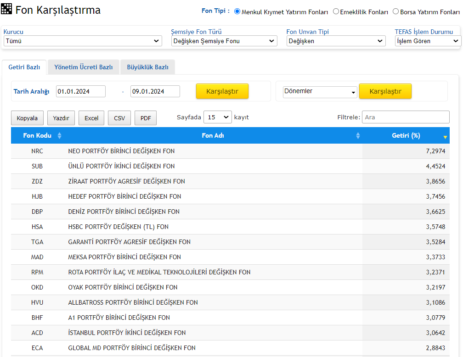Viewport: 463px width, 357px height.
Task: Click the grid icon beside Fon Karşılaştırma
Action: (6, 9)
